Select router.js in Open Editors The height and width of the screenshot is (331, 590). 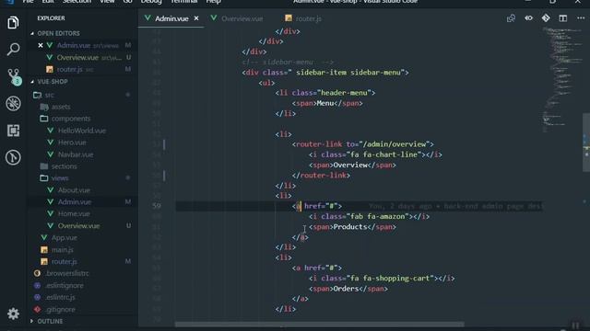tap(70, 70)
